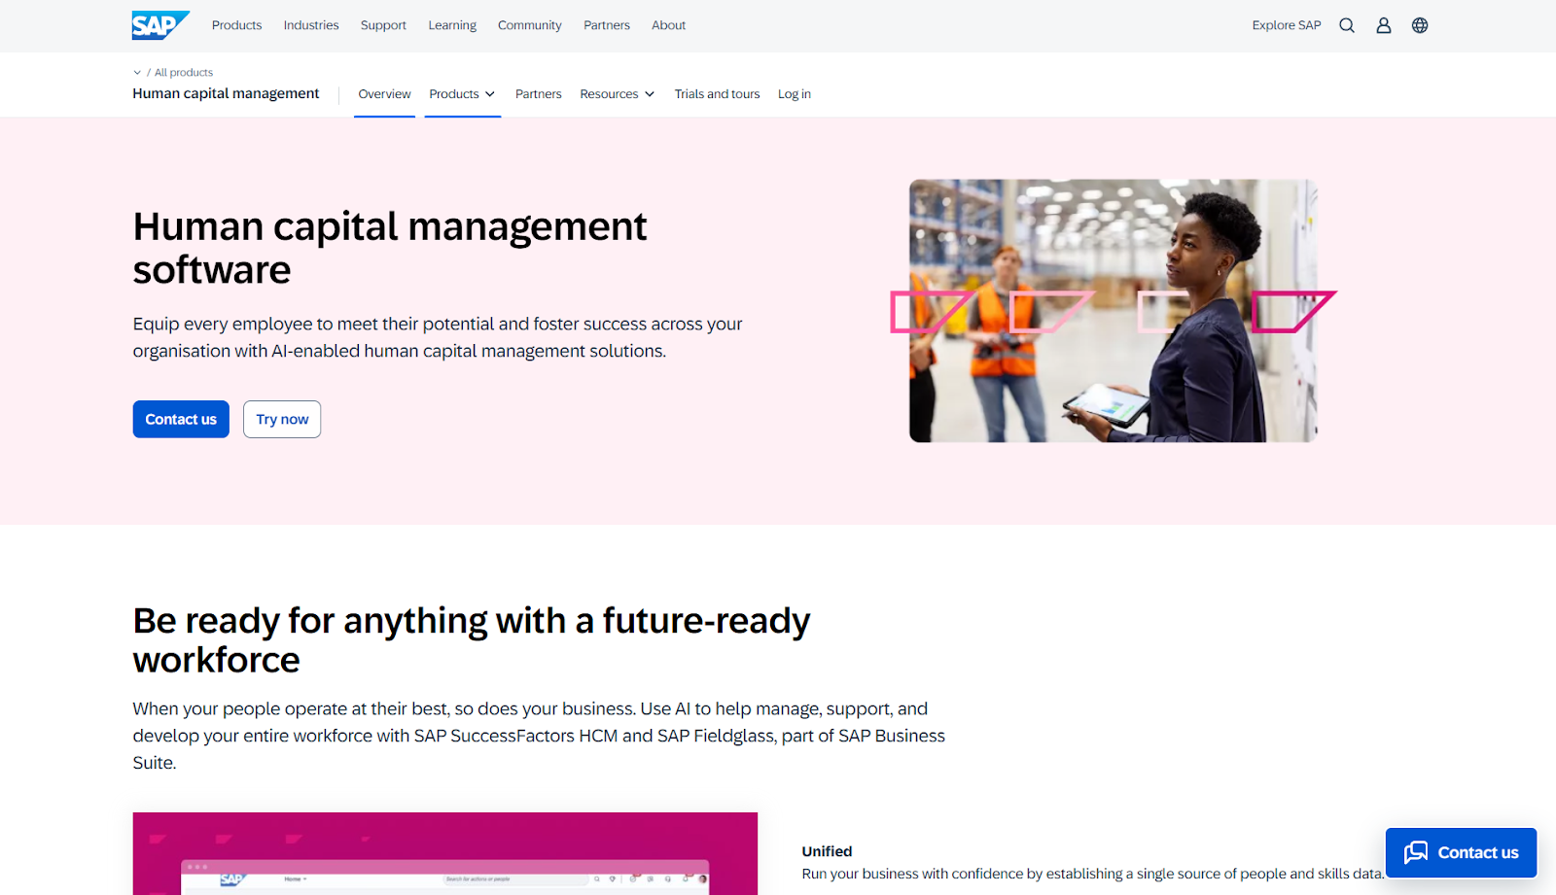The height and width of the screenshot is (895, 1556).
Task: Click heading Human capital management software
Action: (390, 248)
